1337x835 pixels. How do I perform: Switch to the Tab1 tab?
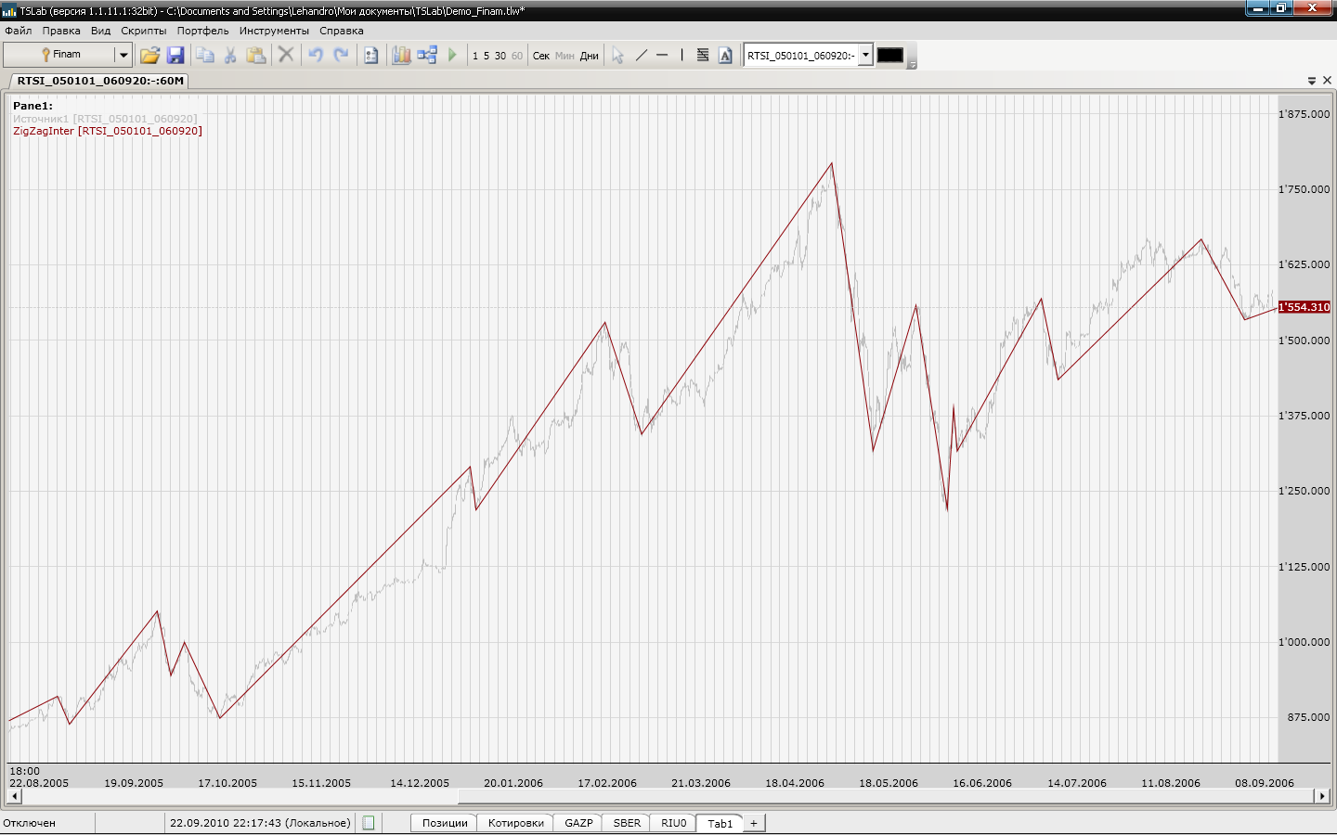720,823
